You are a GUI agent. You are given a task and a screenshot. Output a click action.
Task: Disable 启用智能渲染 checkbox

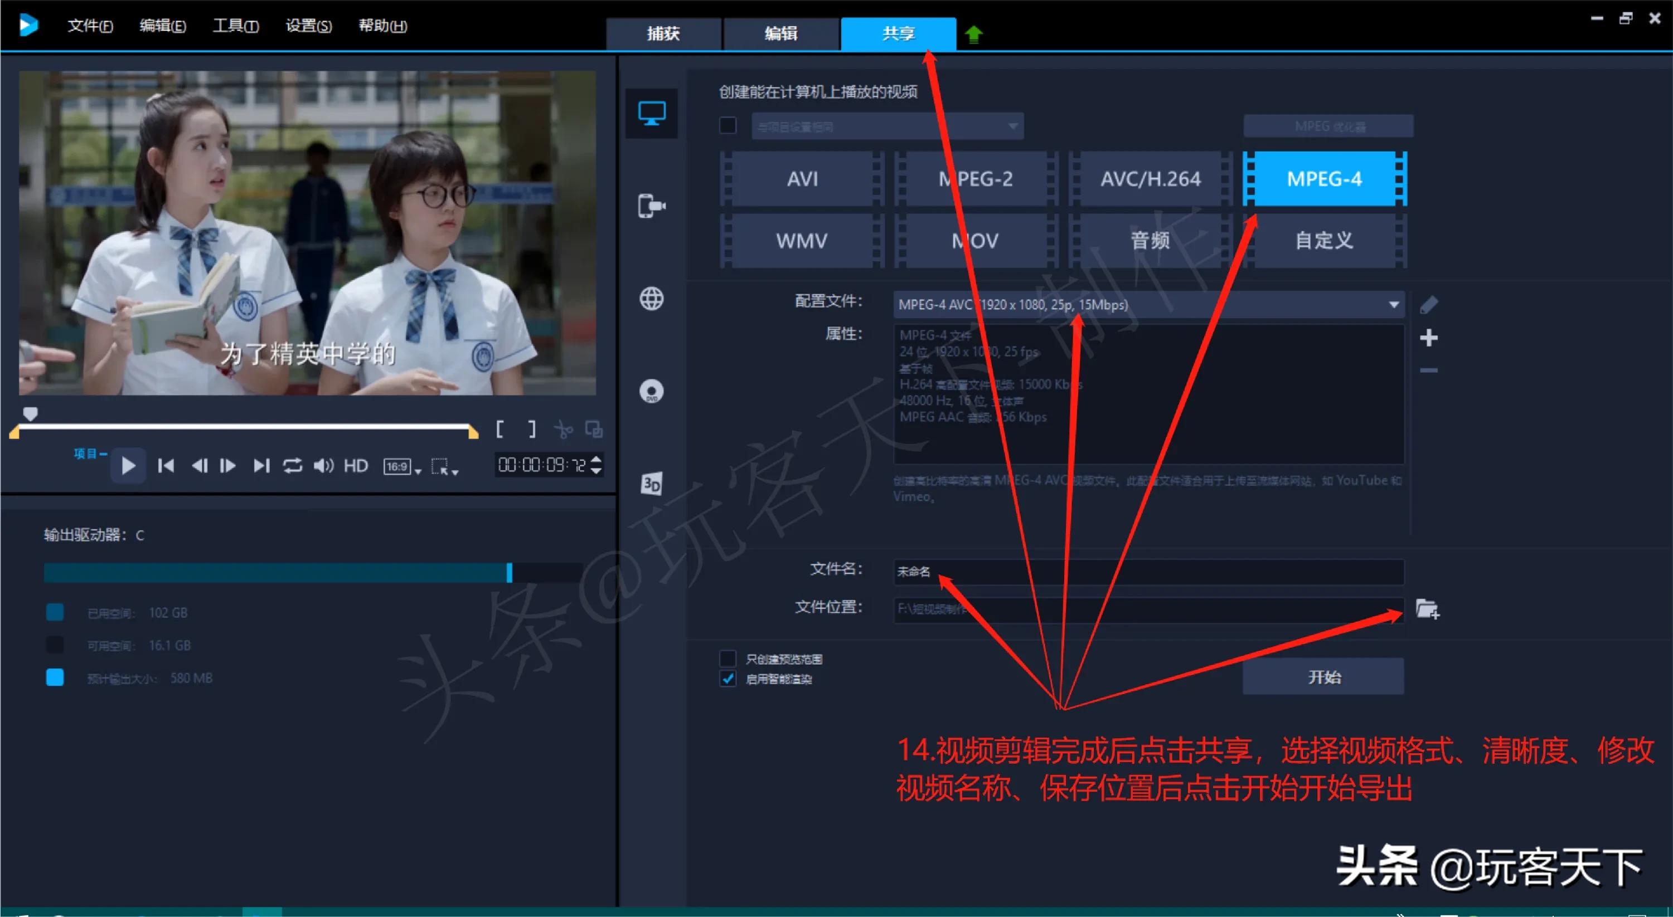coord(728,680)
